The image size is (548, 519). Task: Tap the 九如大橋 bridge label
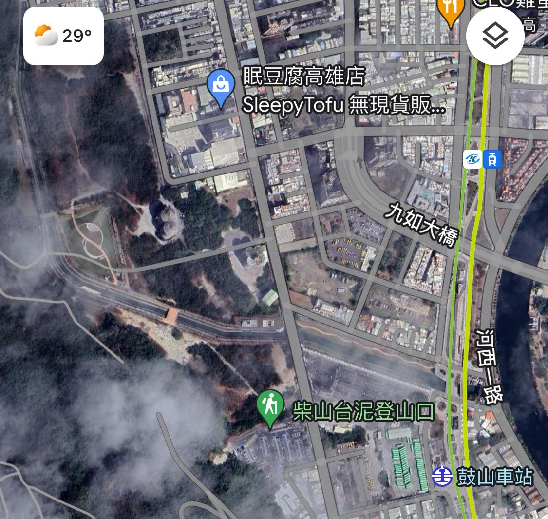421,225
